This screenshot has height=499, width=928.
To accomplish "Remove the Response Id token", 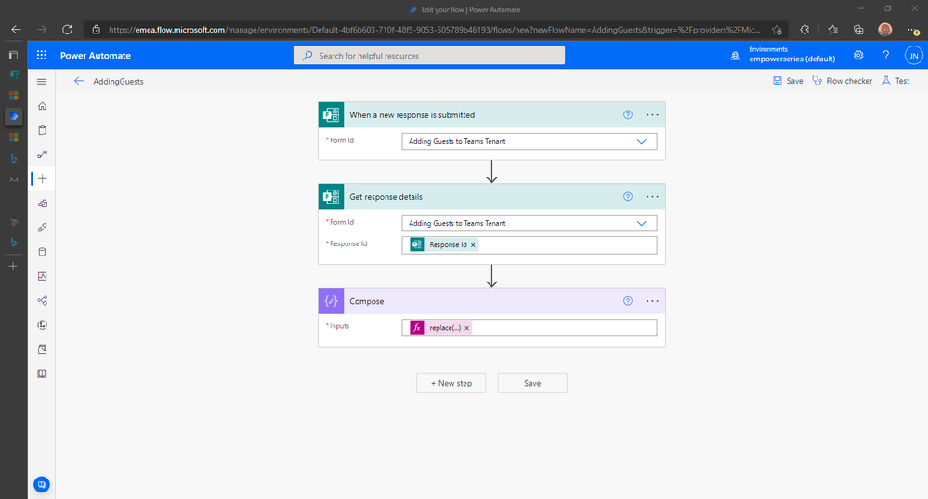I will coord(473,245).
